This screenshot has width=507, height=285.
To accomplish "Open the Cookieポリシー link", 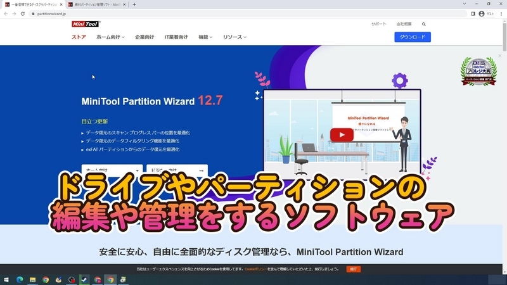I will [256, 269].
